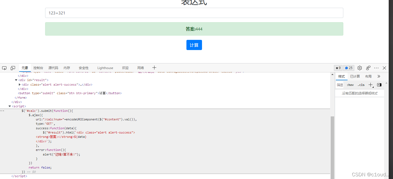The height and width of the screenshot is (179, 393).
Task: Click the return false; code line
Action: click(x=40, y=167)
